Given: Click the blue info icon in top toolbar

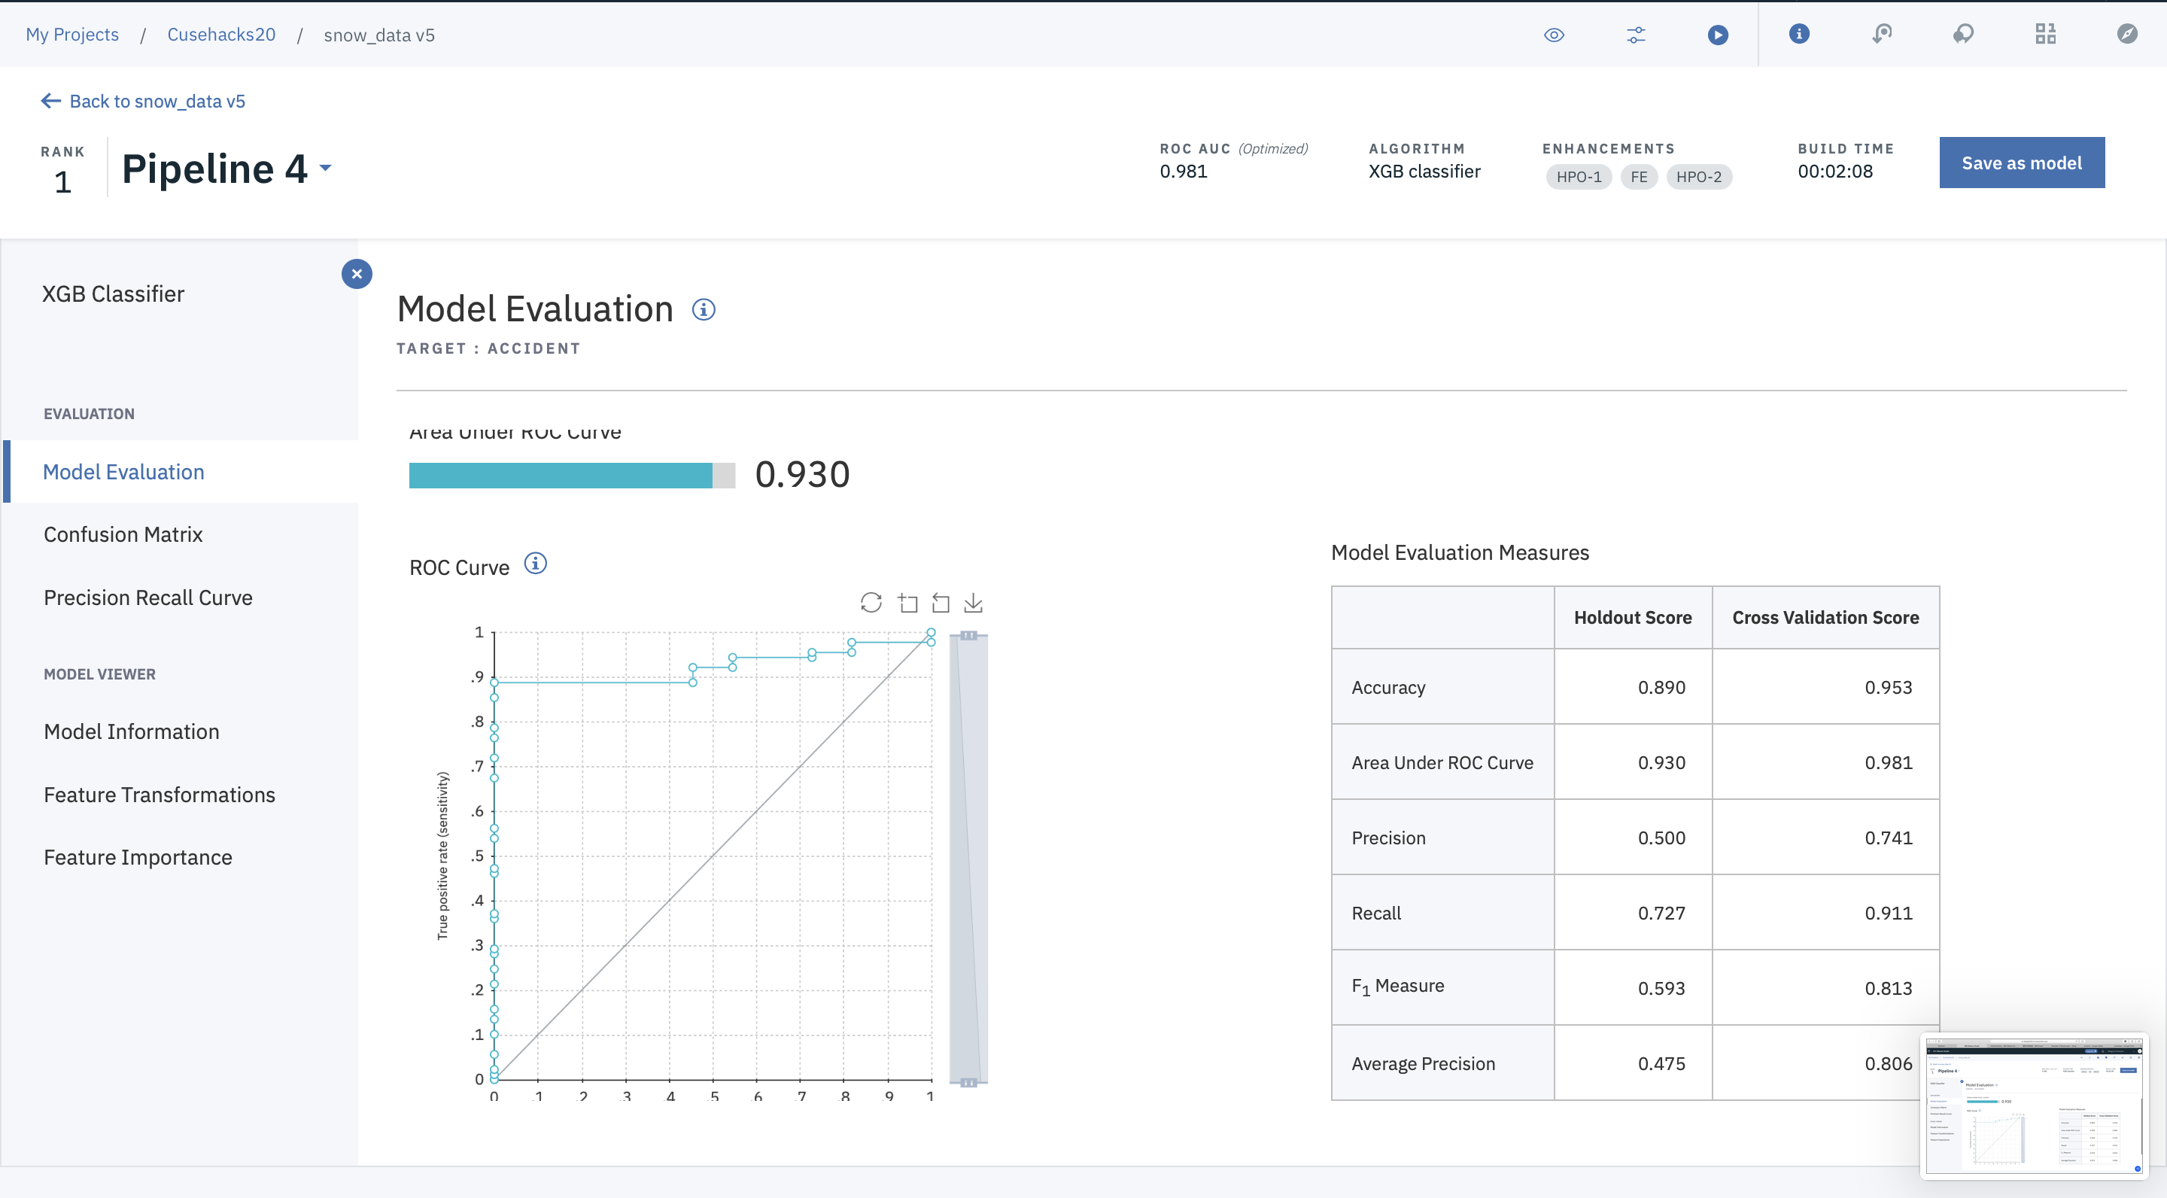Looking at the screenshot, I should coord(1798,34).
